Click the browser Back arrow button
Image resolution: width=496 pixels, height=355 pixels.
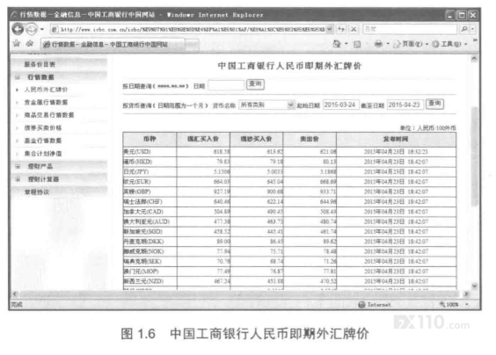click(x=18, y=29)
